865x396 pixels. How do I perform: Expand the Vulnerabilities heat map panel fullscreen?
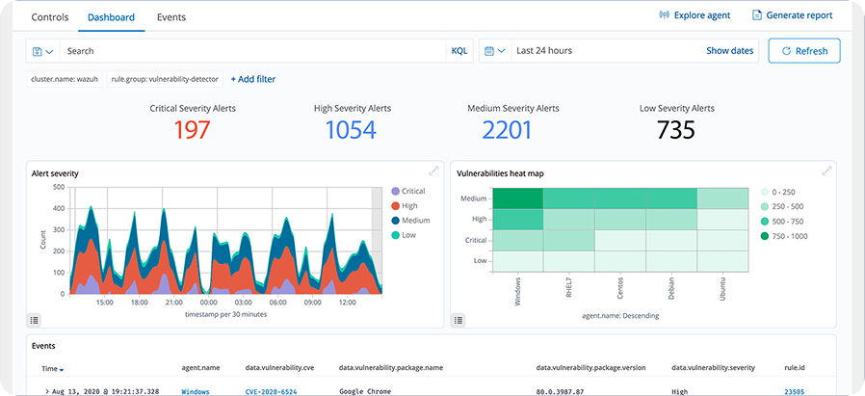[x=826, y=171]
